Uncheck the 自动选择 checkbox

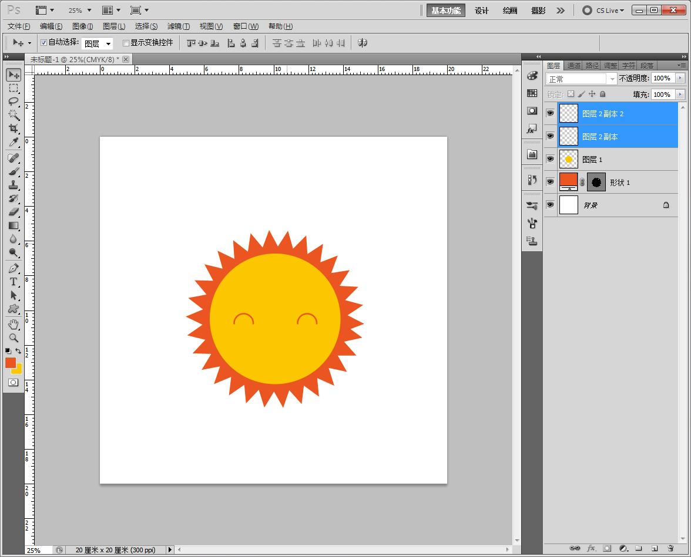[44, 43]
